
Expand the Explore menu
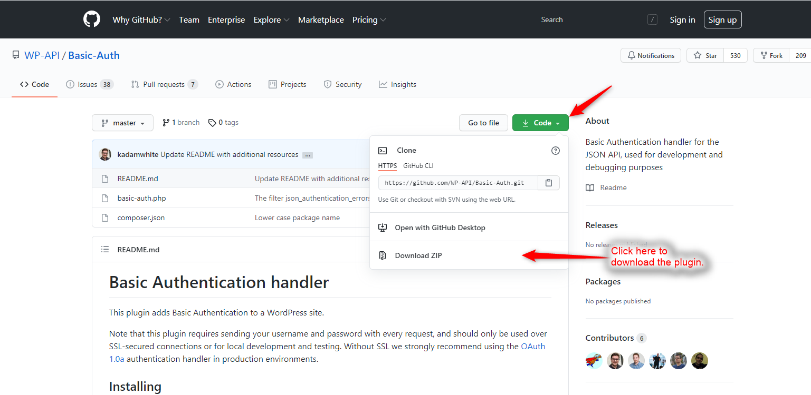point(271,20)
